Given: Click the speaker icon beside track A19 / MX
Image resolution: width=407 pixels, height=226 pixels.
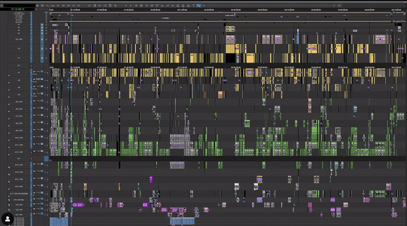Looking at the screenshot, I should (9, 205).
